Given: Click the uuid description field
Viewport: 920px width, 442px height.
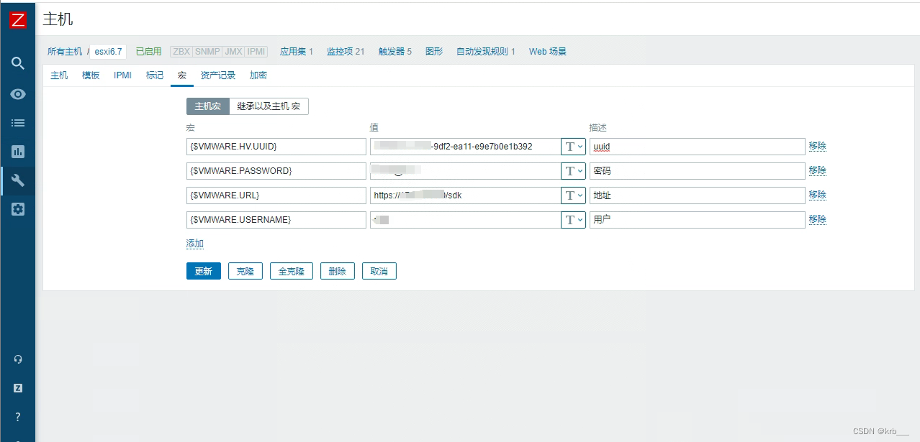Looking at the screenshot, I should [x=697, y=147].
